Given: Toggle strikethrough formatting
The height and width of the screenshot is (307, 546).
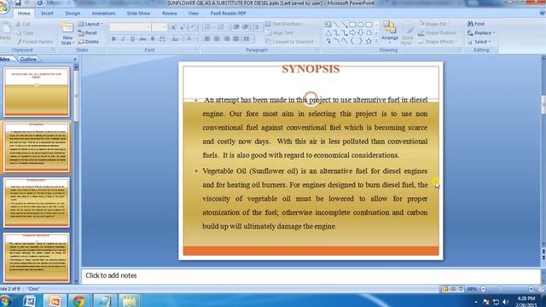Looking at the screenshot, I should [142, 39].
